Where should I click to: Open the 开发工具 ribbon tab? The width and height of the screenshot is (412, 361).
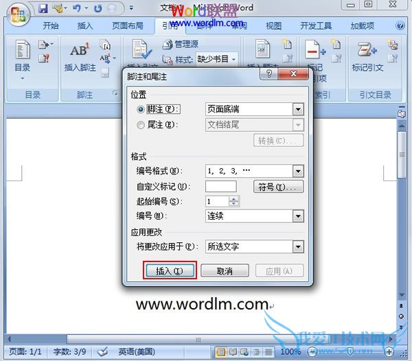coord(316,25)
